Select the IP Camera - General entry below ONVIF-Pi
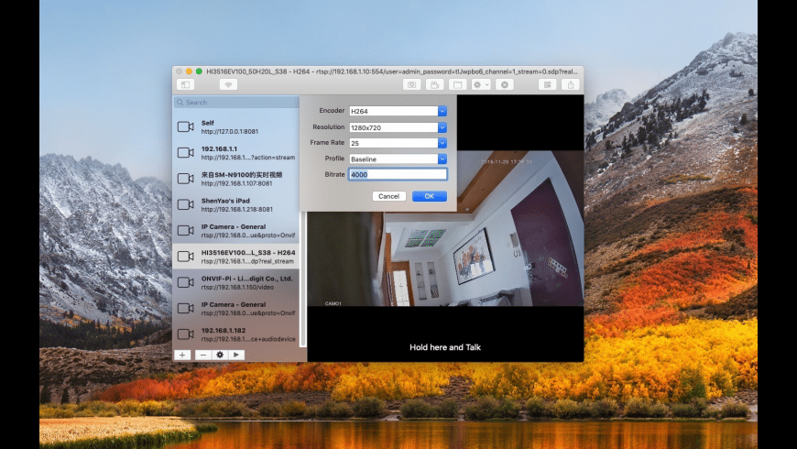This screenshot has width=797, height=449. click(235, 308)
